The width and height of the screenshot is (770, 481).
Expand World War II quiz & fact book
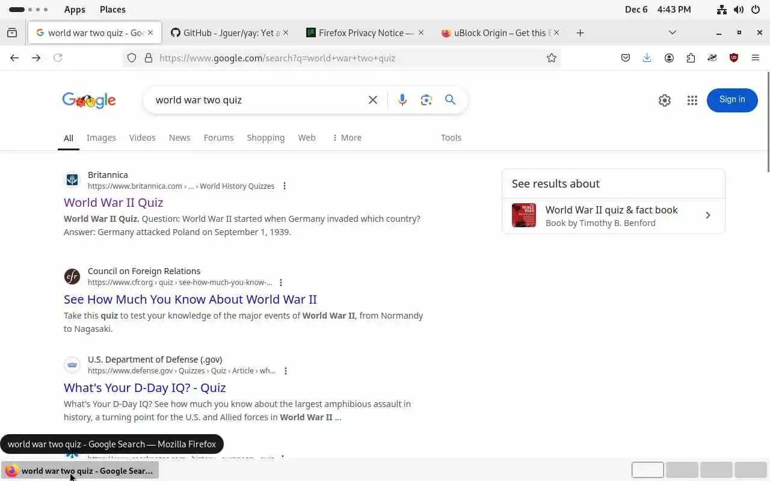point(614,216)
